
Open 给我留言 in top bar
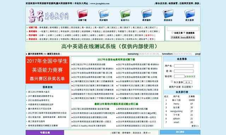point(173,3)
